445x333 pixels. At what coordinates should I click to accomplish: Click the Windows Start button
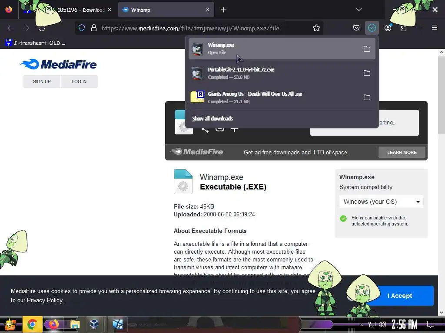click(10, 324)
